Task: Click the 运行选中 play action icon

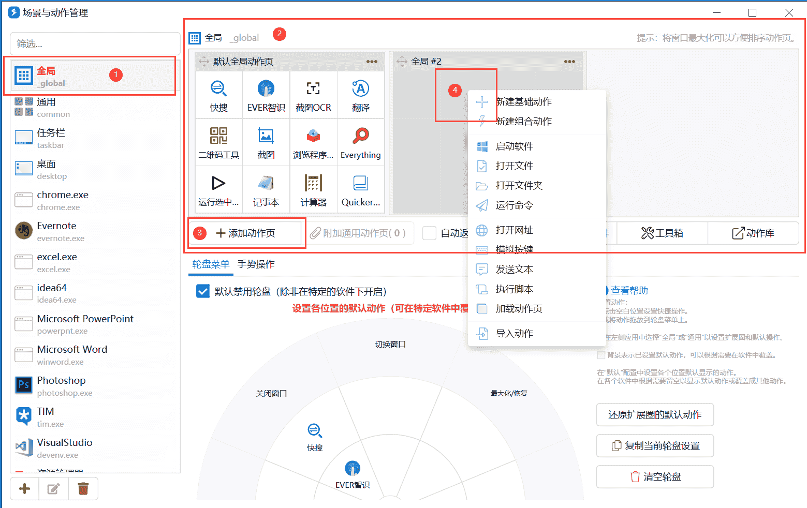Action: coord(218,189)
